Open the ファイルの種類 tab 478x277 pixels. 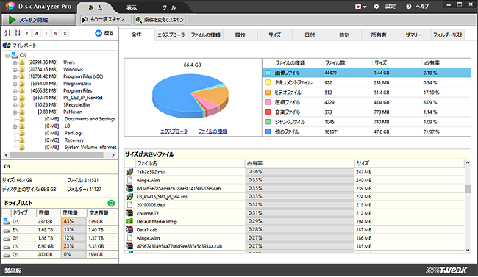[206, 35]
